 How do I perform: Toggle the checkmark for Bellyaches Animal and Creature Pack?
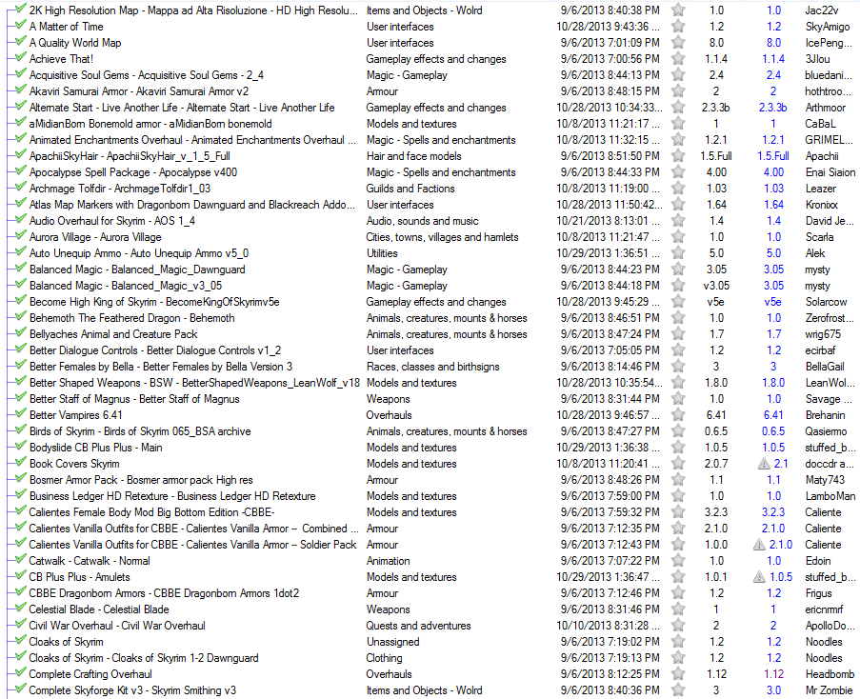[x=21, y=332]
